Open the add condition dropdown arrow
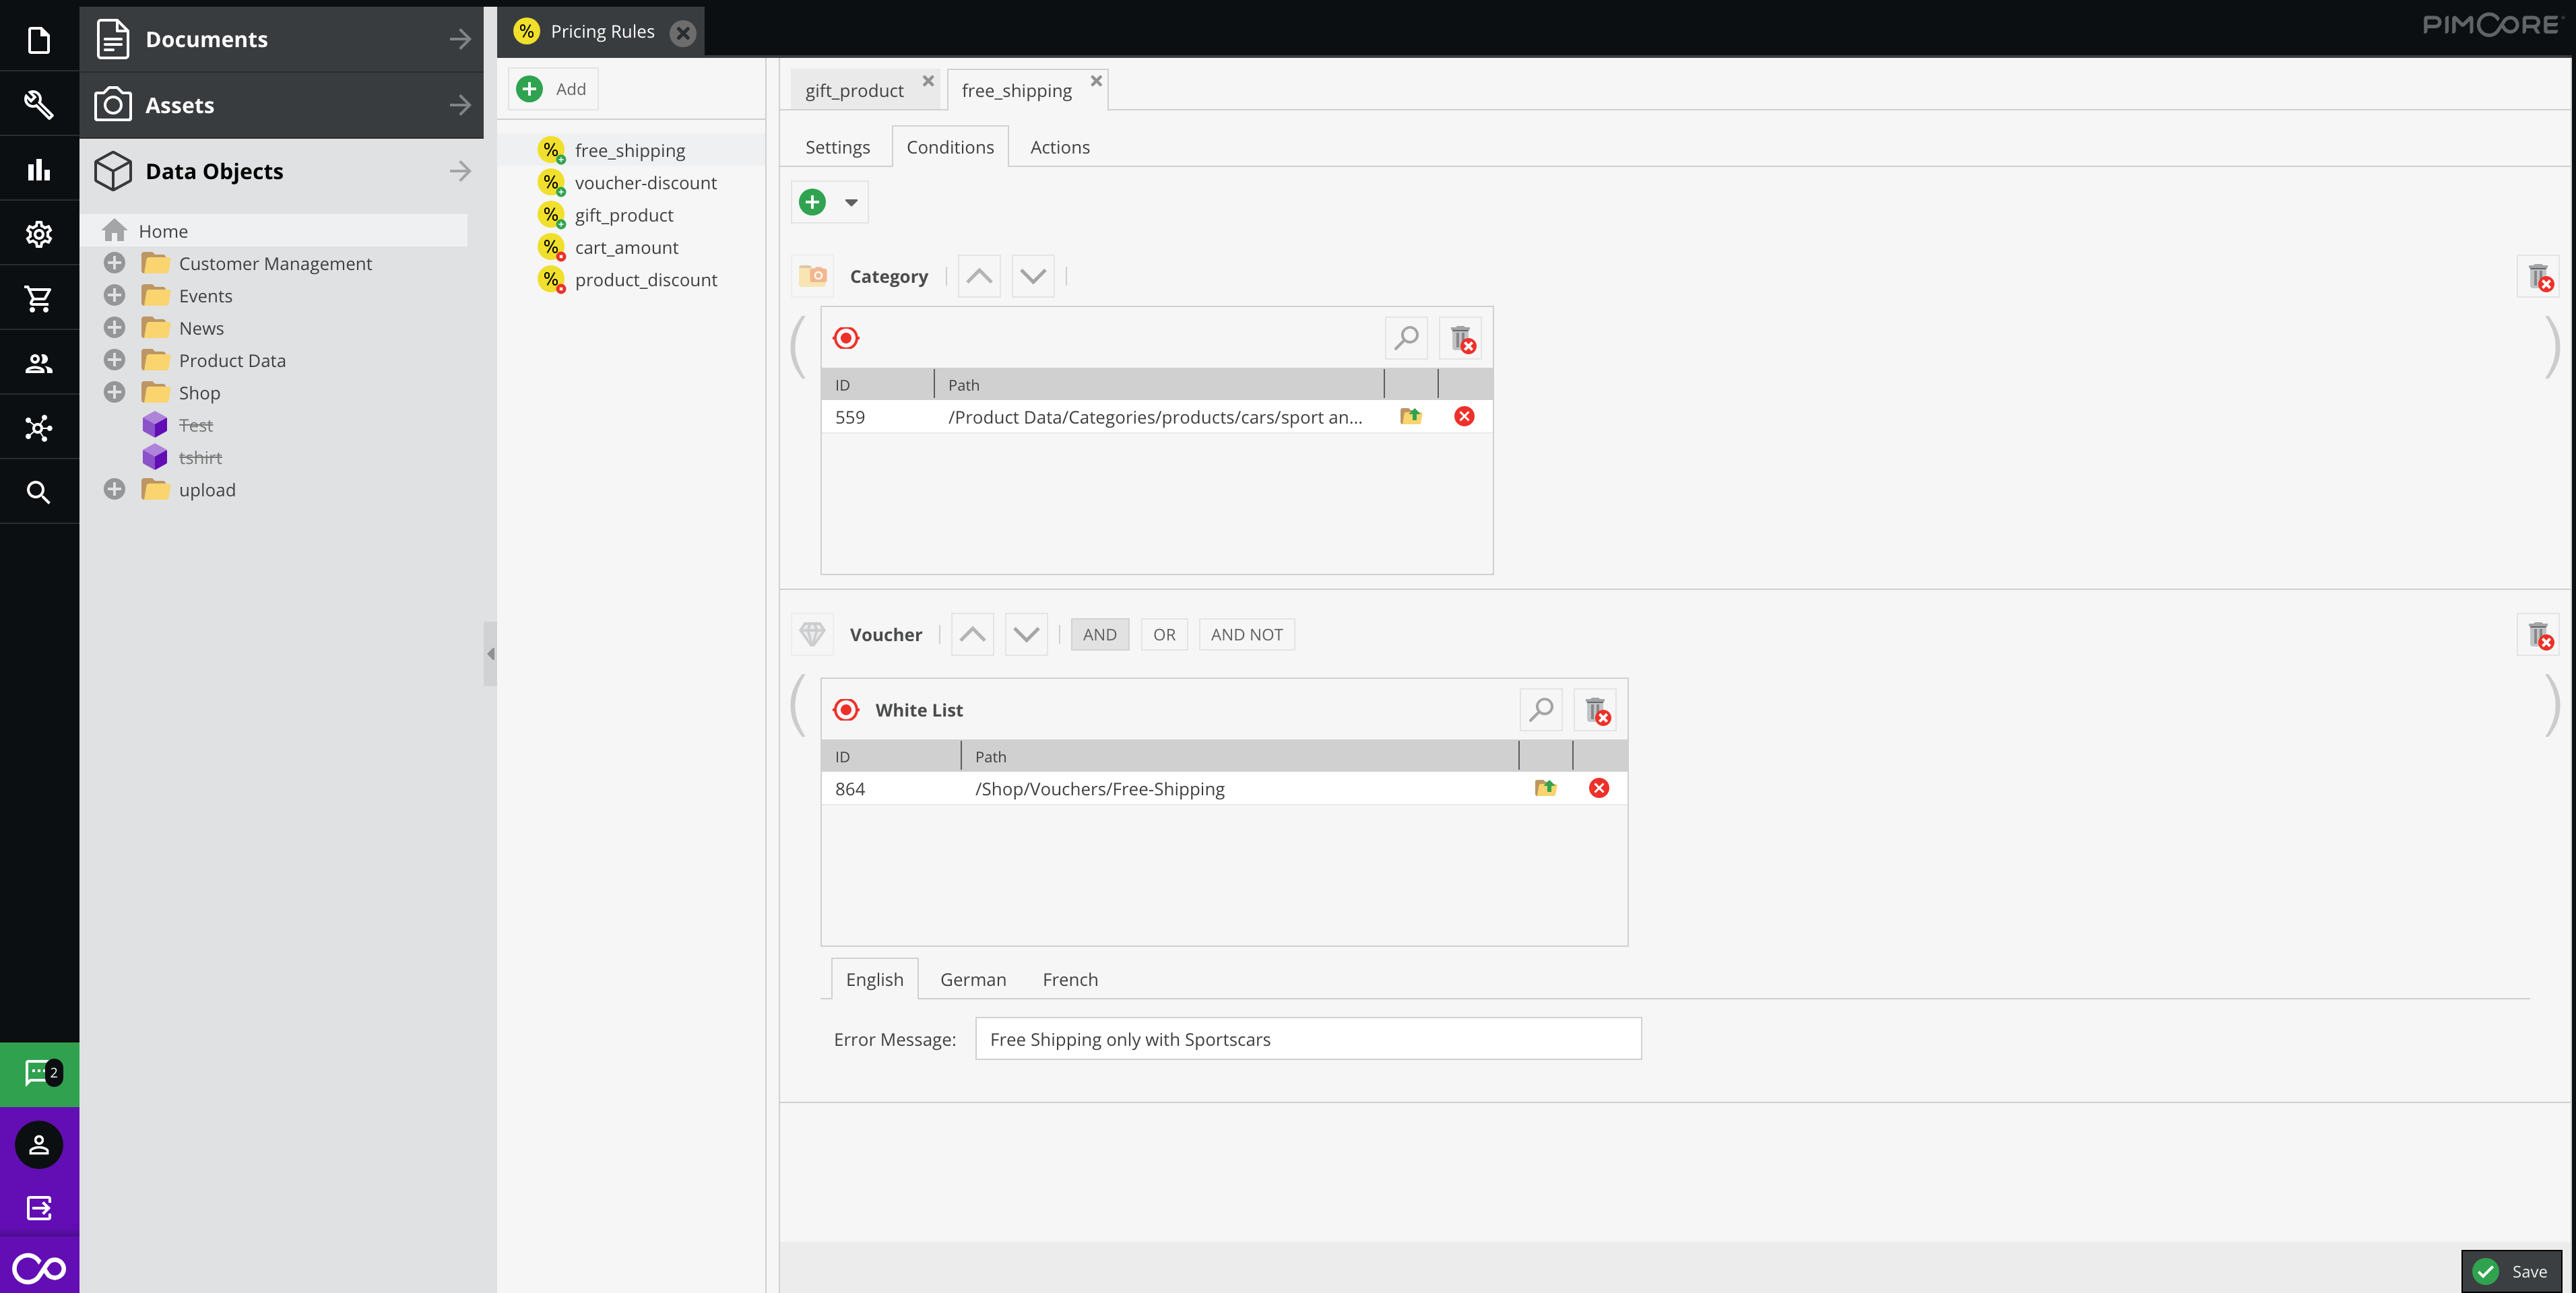Screen dimensions: 2576x1293 tap(851, 203)
